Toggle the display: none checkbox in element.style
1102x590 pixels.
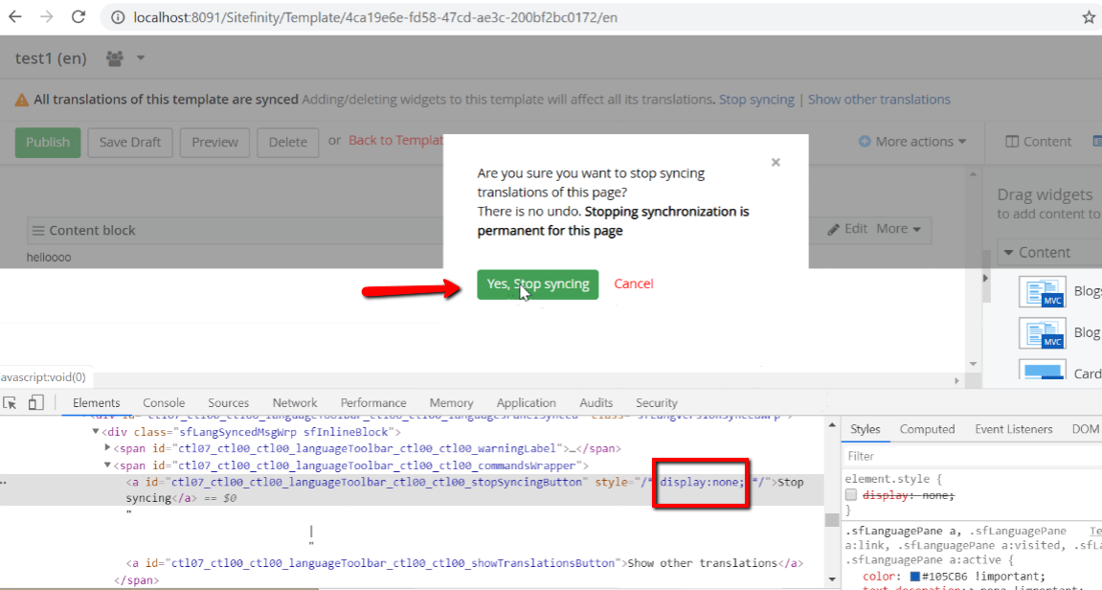851,495
